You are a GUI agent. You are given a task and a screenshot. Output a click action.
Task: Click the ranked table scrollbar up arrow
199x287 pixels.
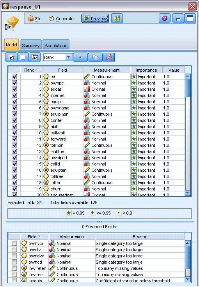tap(188, 76)
